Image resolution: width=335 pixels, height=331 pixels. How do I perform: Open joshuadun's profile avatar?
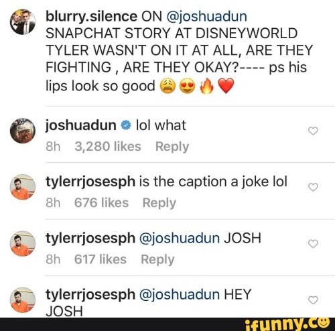23,131
